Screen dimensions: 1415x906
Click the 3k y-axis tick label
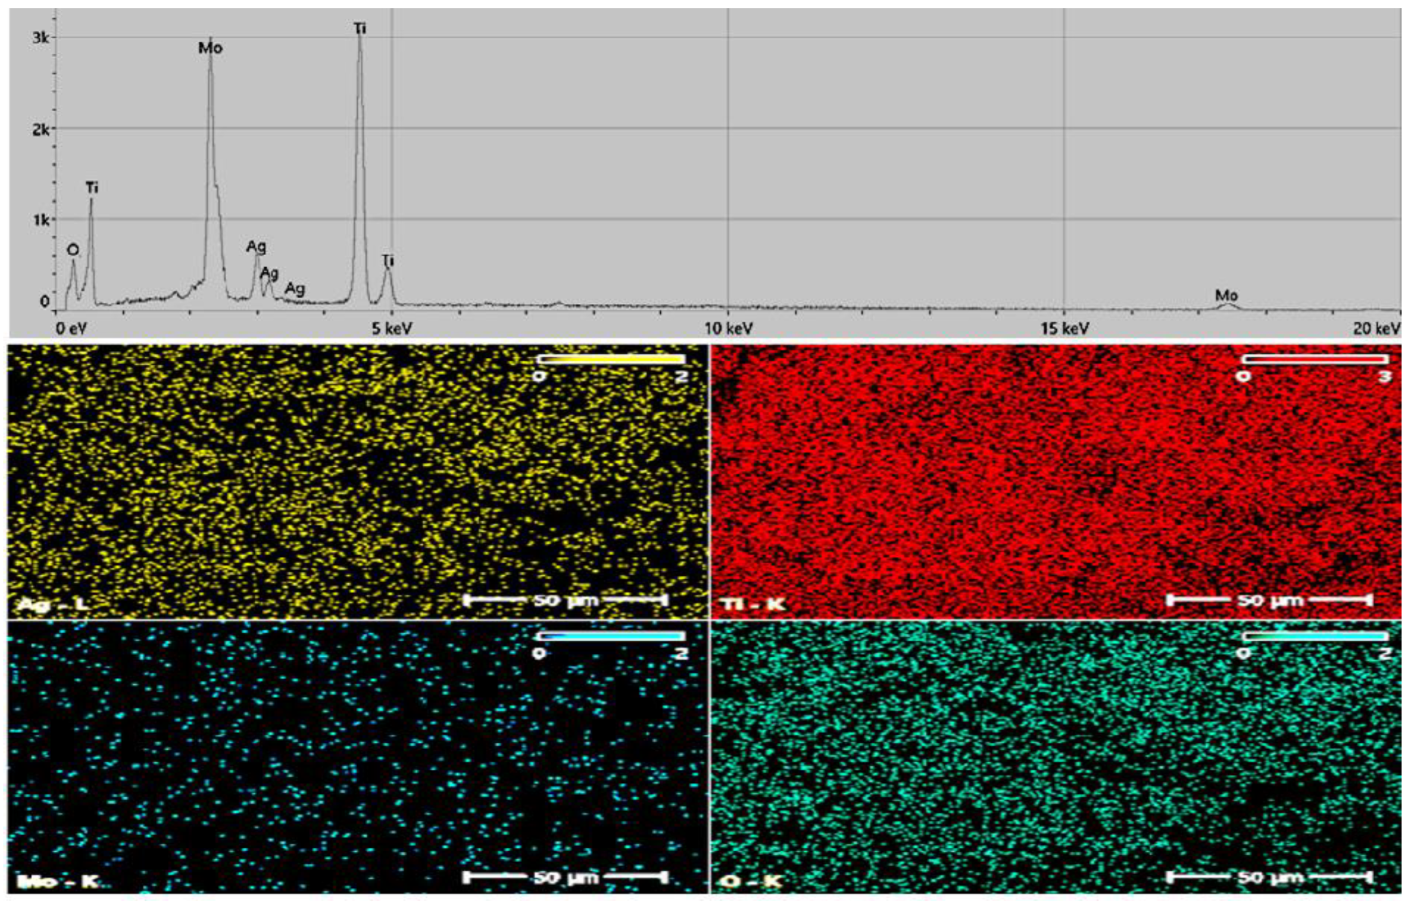click(42, 38)
